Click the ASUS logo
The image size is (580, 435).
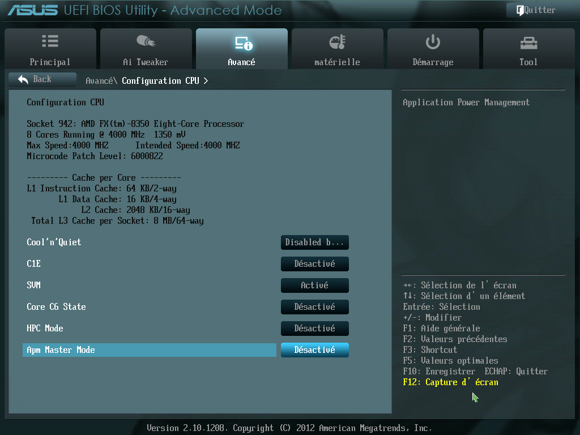coord(32,10)
